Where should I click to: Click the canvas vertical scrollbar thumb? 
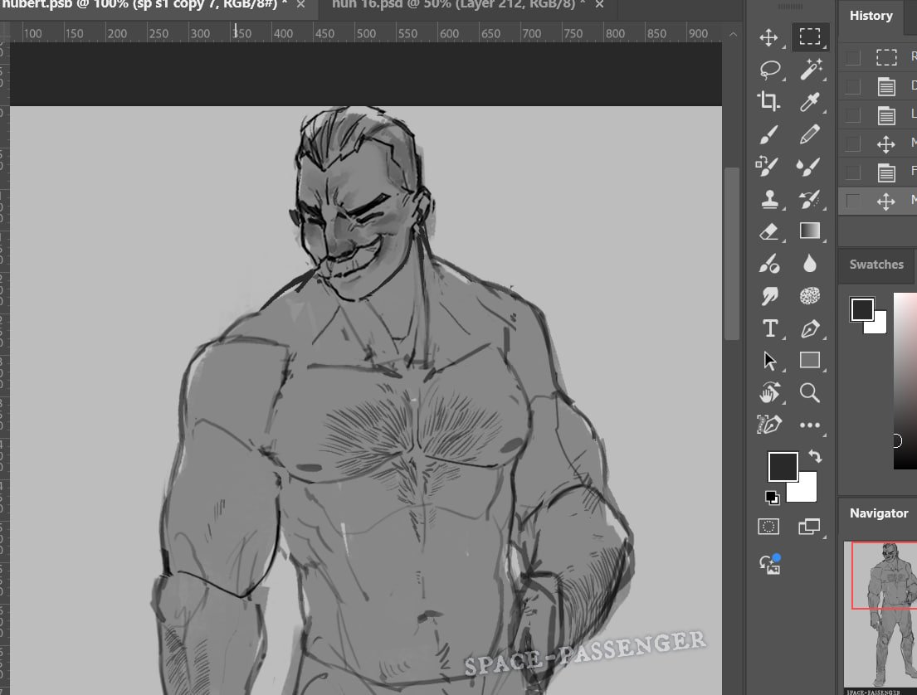pyautogui.click(x=732, y=253)
